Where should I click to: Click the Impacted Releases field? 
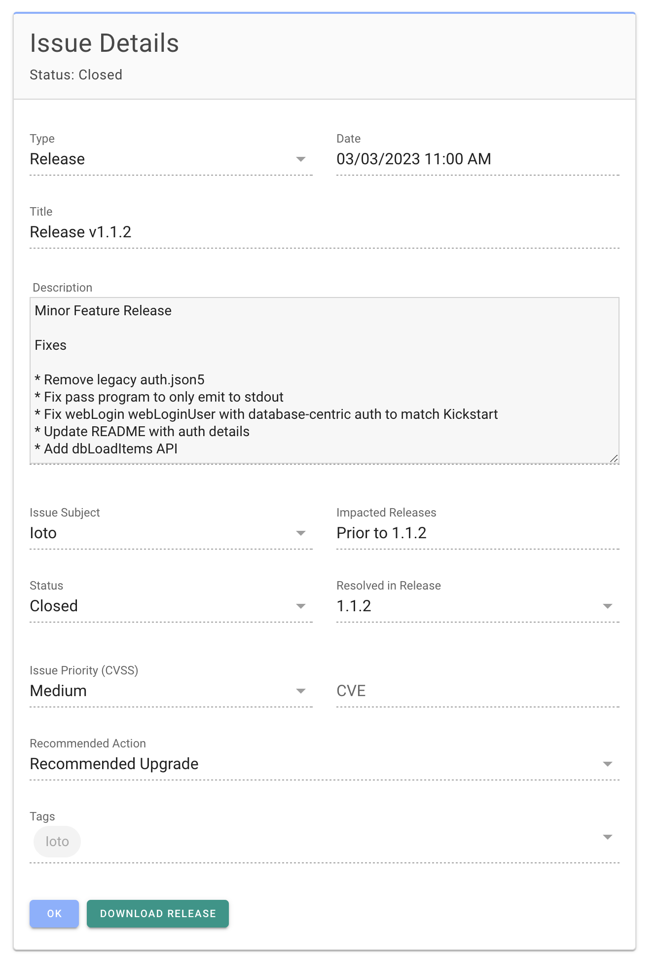[444, 533]
